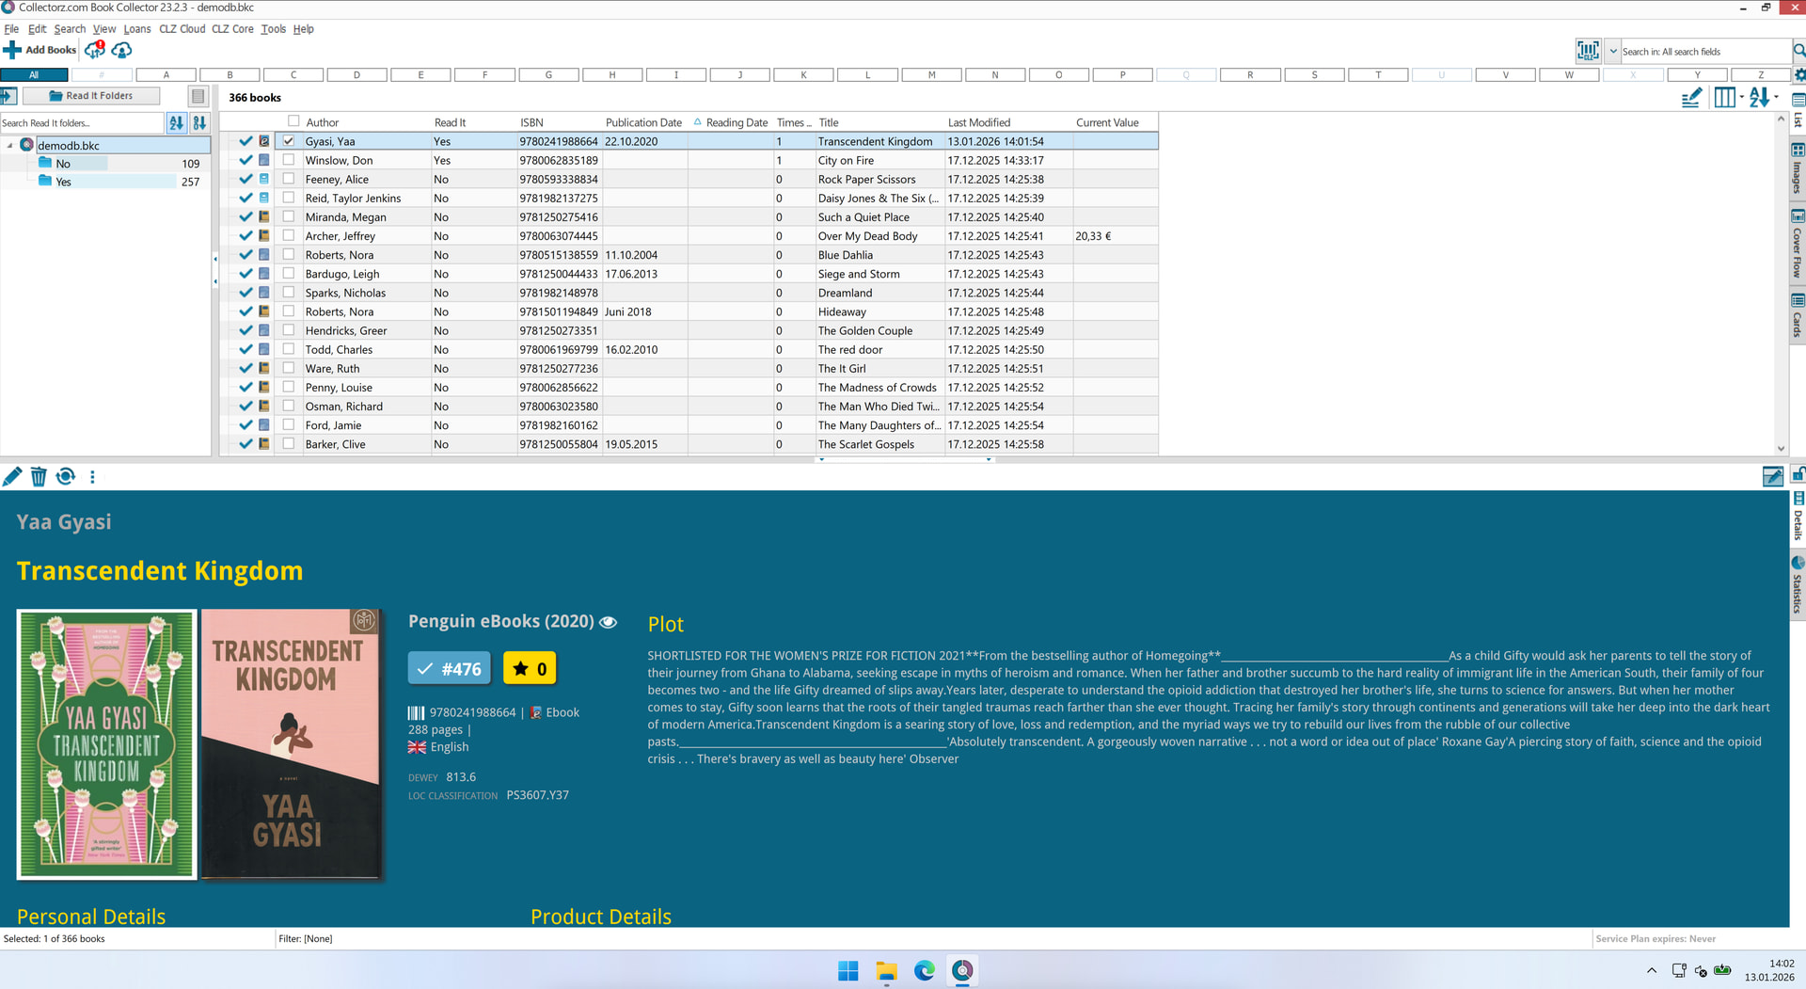Open the Loans menu

coord(136,29)
